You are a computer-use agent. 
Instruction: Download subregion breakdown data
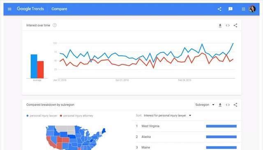pos(220,105)
